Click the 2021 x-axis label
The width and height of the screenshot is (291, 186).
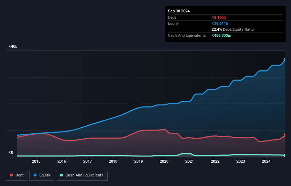190,161
